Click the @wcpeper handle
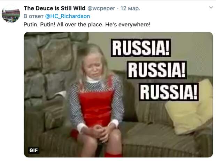This screenshot has width=216, height=161. (101, 8)
